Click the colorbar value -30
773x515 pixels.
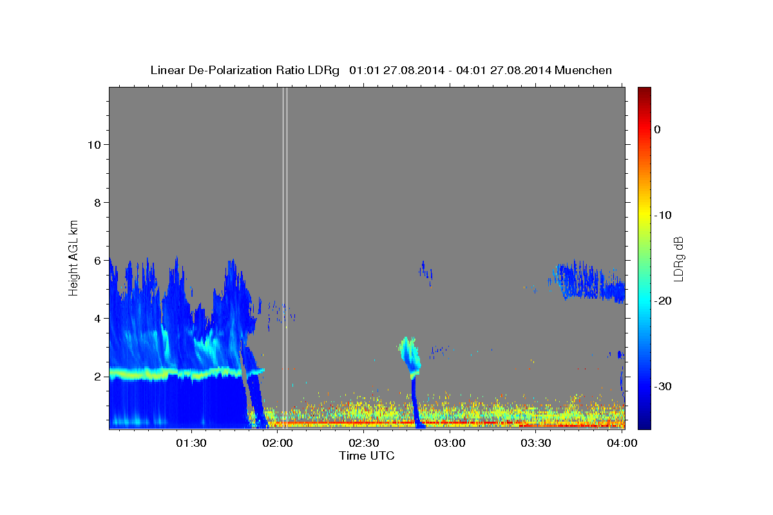(x=662, y=386)
